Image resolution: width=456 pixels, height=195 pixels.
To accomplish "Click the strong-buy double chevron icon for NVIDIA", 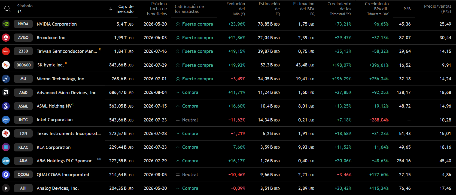I will coord(178,24).
